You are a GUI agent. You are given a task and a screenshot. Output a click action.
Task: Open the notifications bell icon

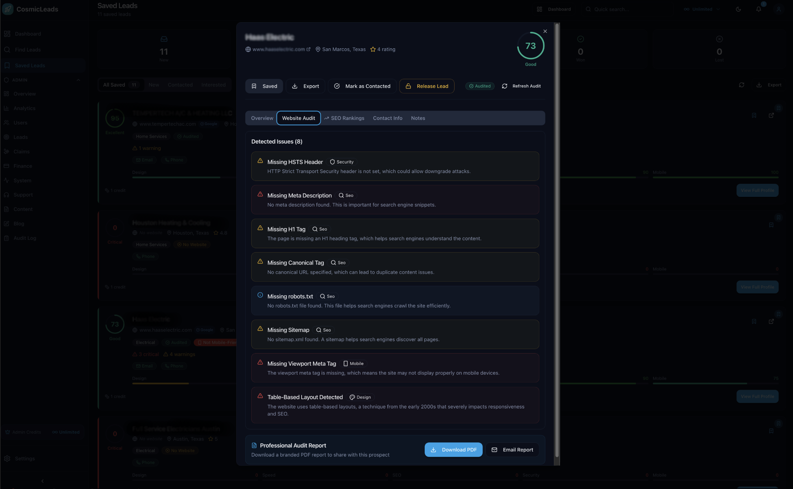pyautogui.click(x=759, y=9)
